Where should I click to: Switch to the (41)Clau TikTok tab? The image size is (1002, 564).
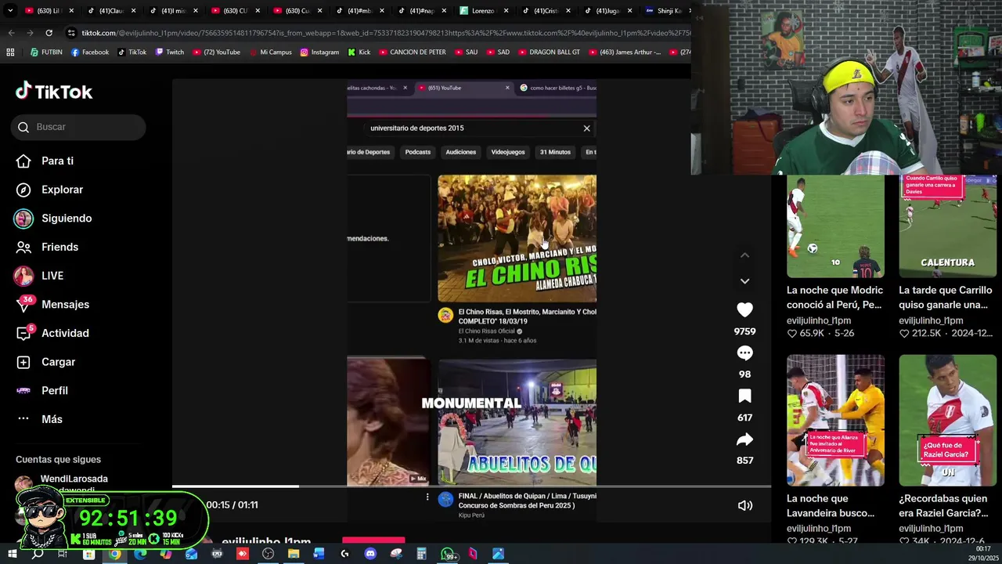click(111, 11)
